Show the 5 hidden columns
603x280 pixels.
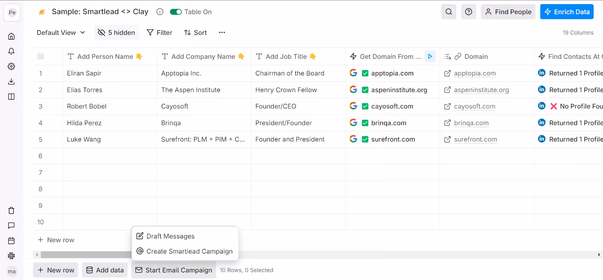116,32
